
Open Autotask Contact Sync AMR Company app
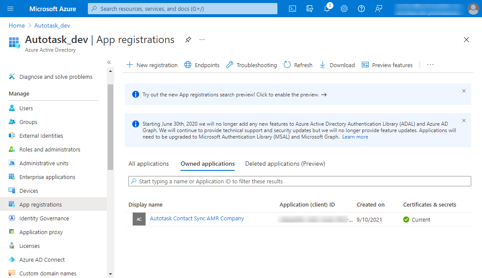197,219
